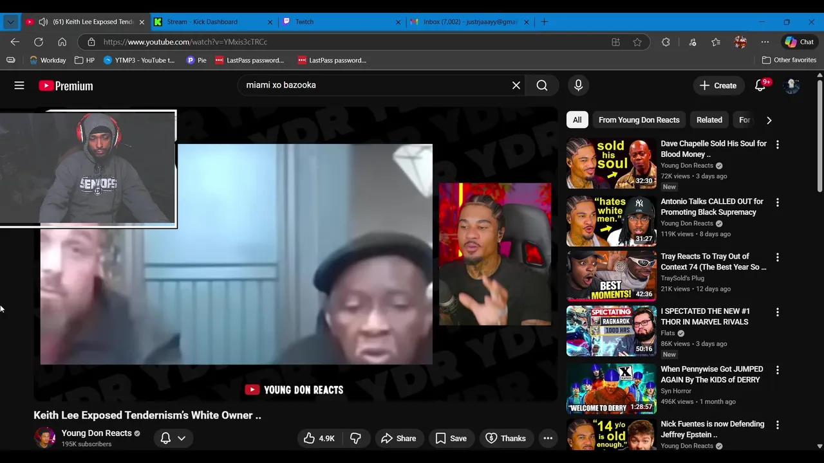Image resolution: width=824 pixels, height=463 pixels.
Task: Open Young Don Reacts channel name
Action: coord(97,433)
